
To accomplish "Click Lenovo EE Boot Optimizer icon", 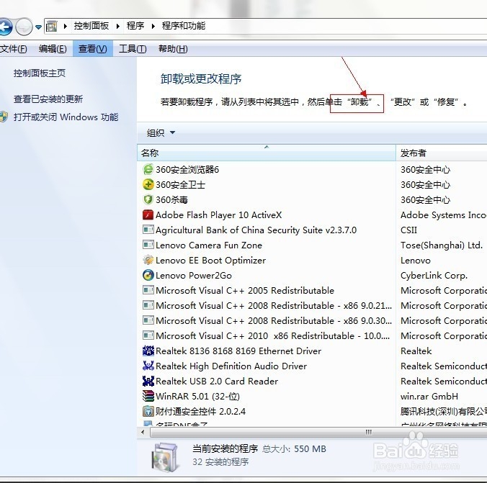I will [x=148, y=260].
